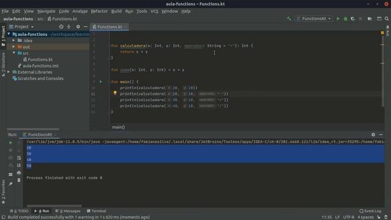This screenshot has width=391, height=220.
Task: Start debugging with the bug icon
Action: pos(345,19)
